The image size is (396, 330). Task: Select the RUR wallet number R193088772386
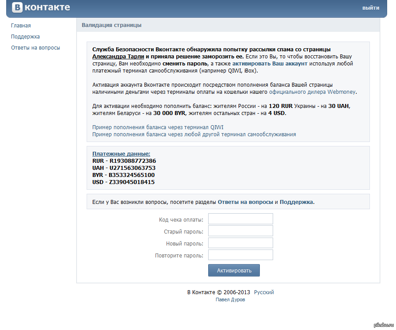coord(133,161)
